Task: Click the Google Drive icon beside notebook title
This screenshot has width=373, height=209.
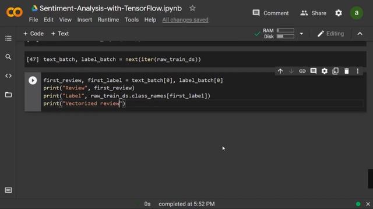Action: [34, 9]
